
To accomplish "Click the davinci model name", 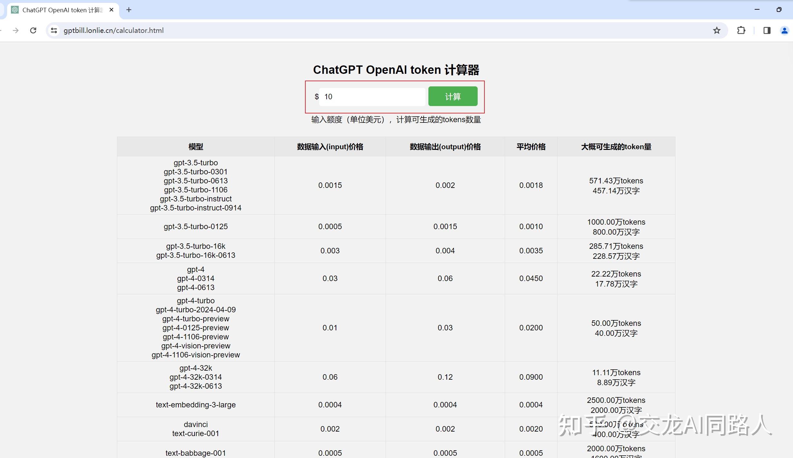I will pos(196,424).
